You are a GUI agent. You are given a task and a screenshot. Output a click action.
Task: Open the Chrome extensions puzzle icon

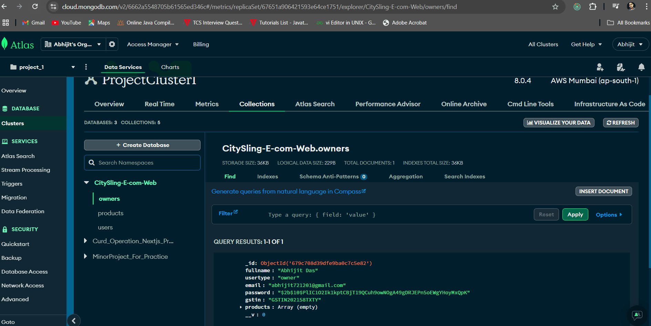coord(593,7)
